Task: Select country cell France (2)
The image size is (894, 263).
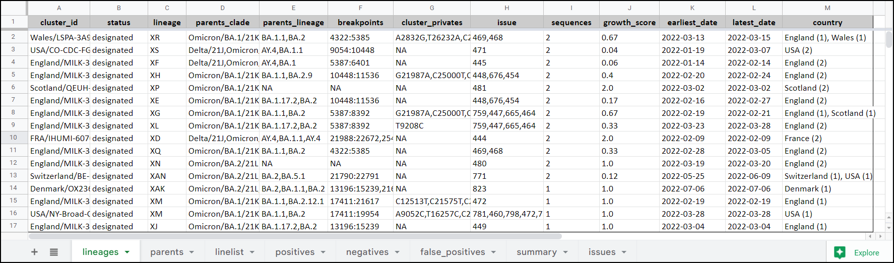Action: (827, 138)
